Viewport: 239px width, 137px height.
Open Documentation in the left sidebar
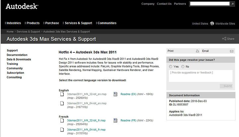(17, 55)
